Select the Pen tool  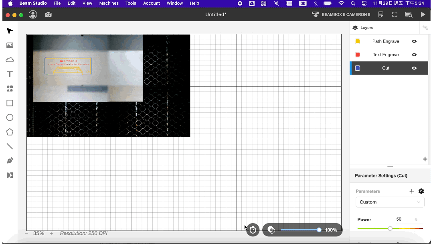[x=10, y=161]
